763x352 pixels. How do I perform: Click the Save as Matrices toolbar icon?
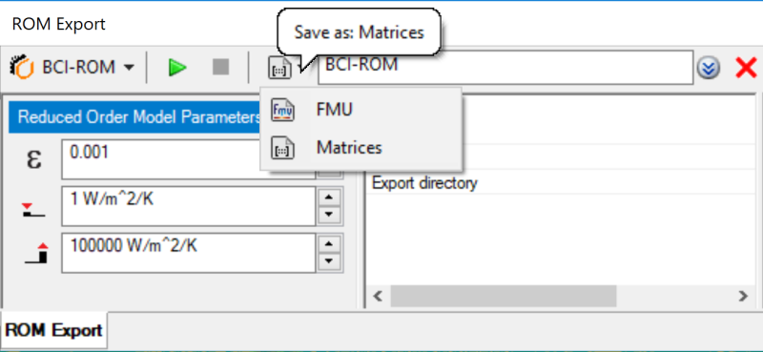pos(279,68)
